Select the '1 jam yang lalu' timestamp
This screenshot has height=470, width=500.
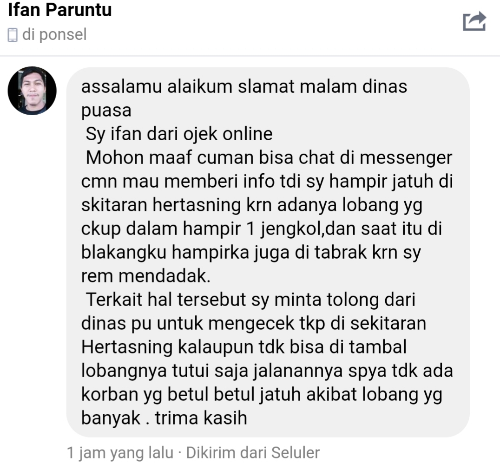click(x=120, y=453)
